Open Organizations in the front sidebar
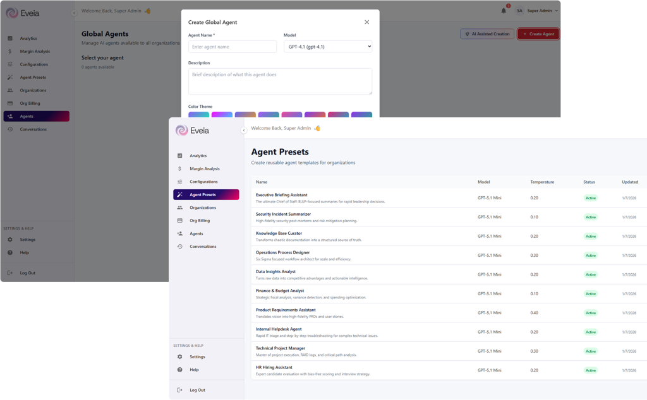The height and width of the screenshot is (400, 647). tap(202, 208)
